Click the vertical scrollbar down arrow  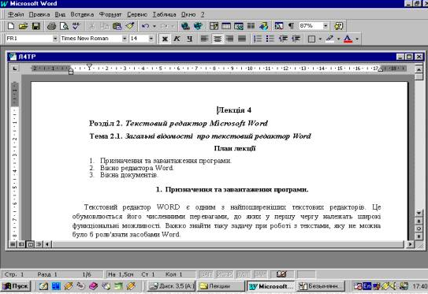(419, 213)
